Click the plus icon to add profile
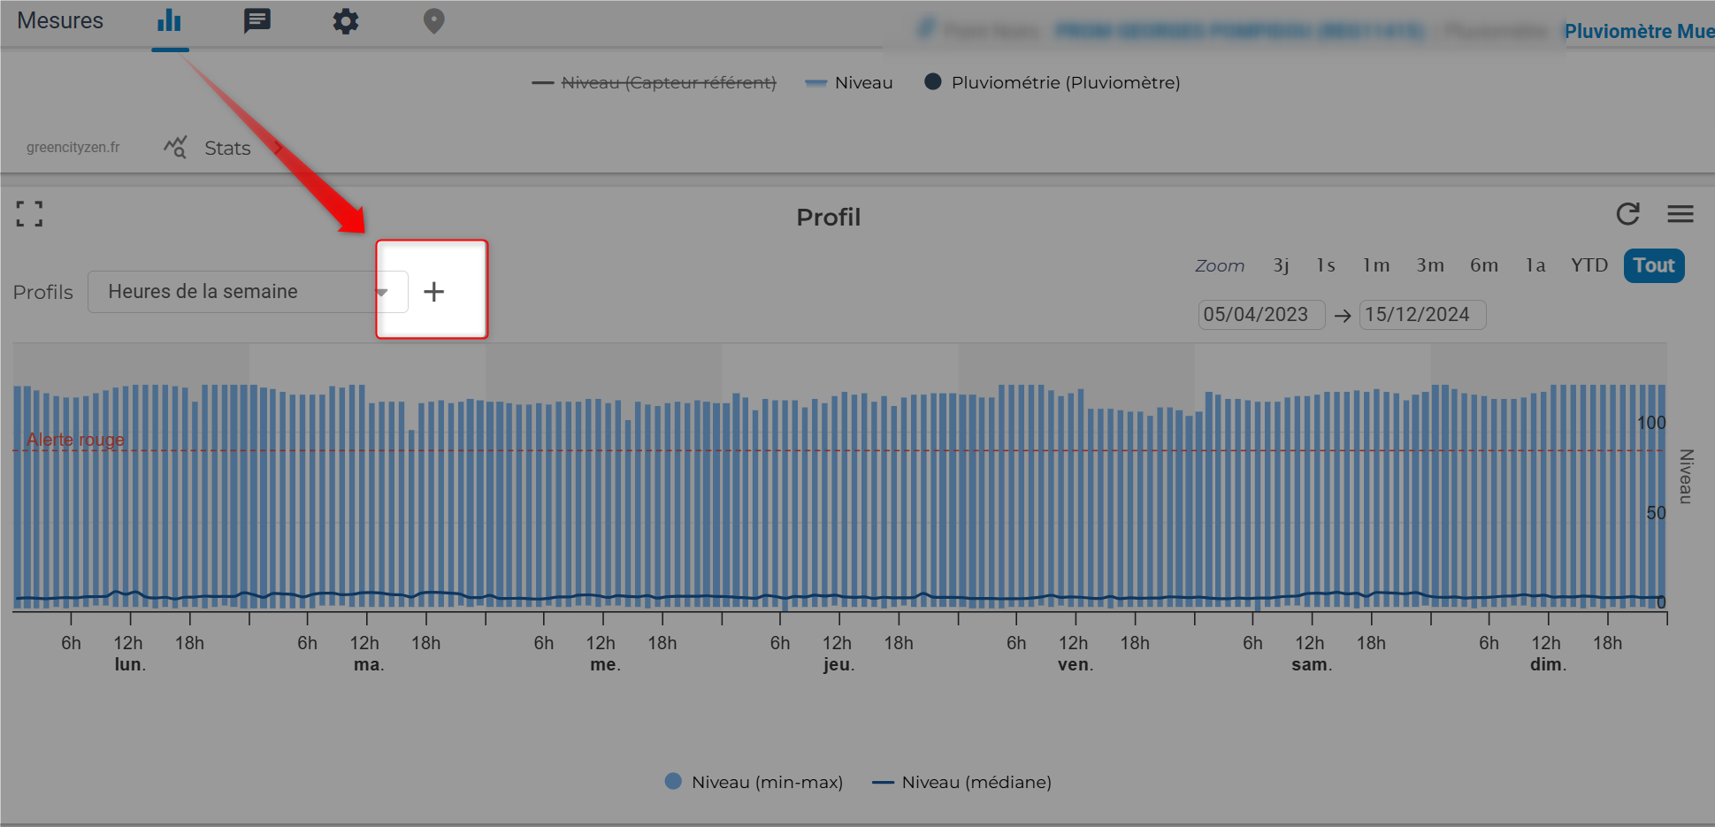 pyautogui.click(x=433, y=292)
